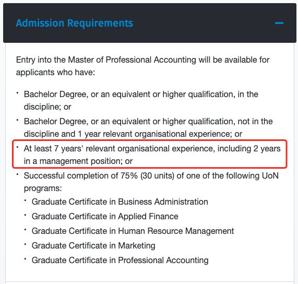This screenshot has height=284, width=298.
Task: Click the 'programs:' line text
Action: pyautogui.click(x=43, y=188)
